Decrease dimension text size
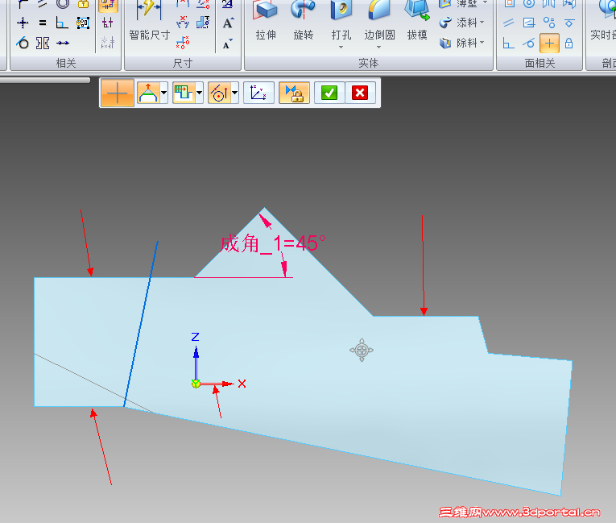 coord(227,44)
